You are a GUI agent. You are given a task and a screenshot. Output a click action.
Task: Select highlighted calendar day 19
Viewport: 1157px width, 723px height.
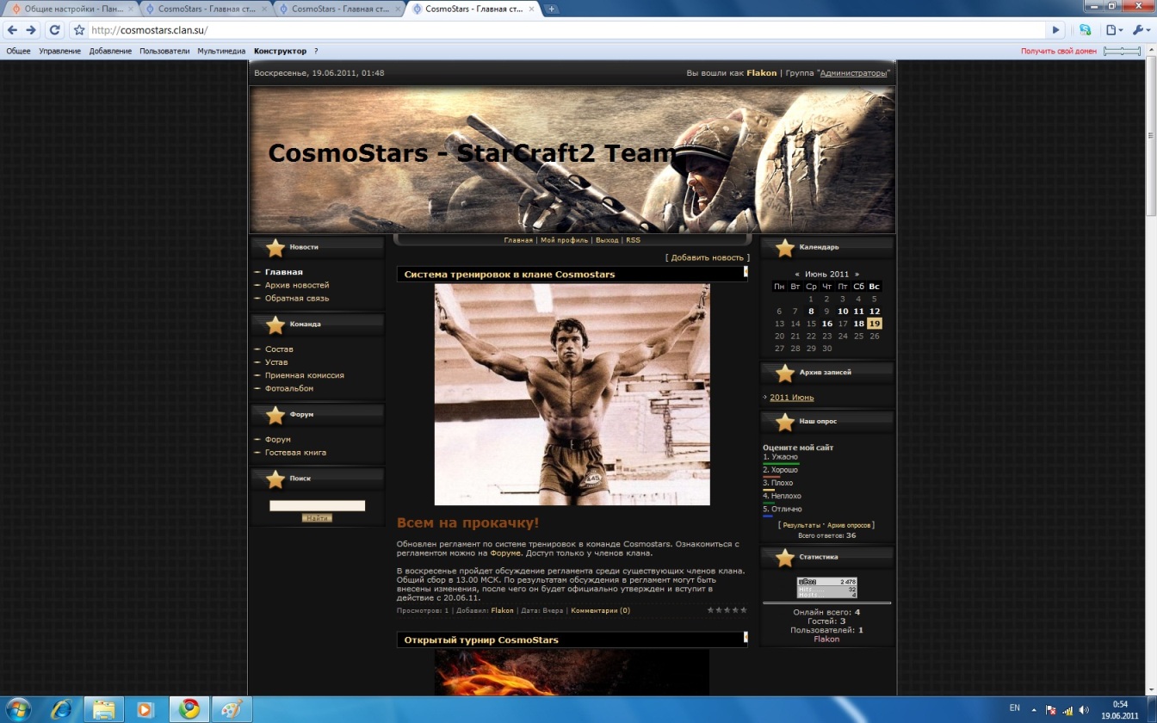pyautogui.click(x=875, y=324)
